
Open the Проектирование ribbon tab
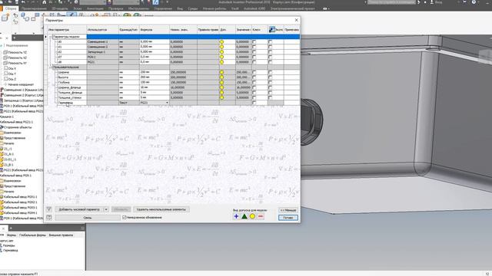[35, 8]
